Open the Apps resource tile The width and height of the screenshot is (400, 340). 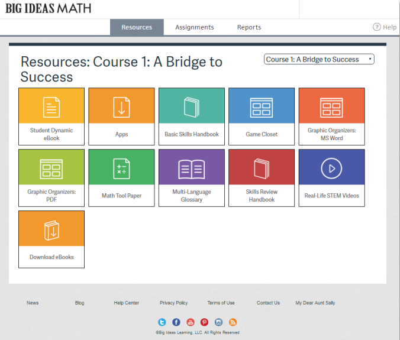pos(121,116)
